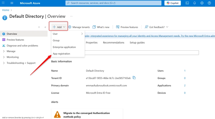The image size is (215, 119).
Task: Open Devices count link
Action: [185, 93]
